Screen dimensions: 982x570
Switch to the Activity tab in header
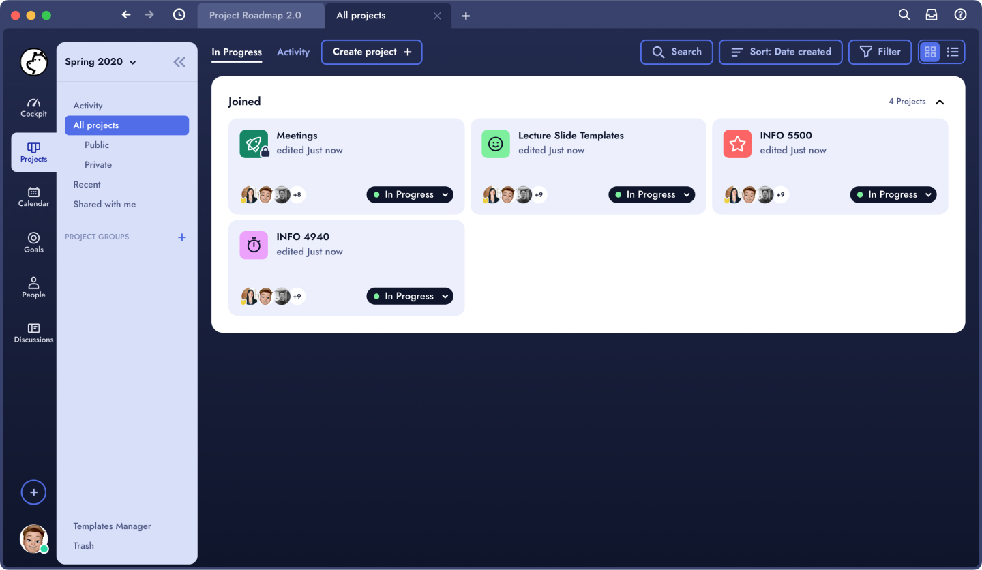point(293,52)
